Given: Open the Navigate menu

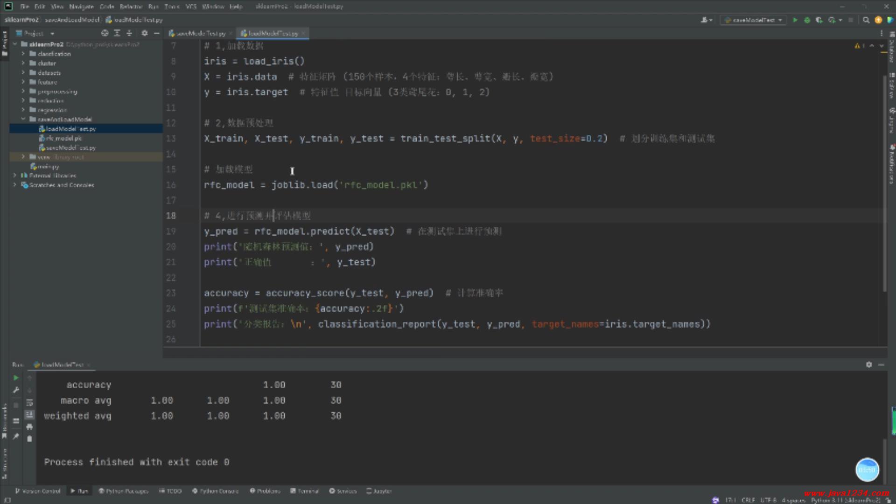Looking at the screenshot, I should (81, 7).
